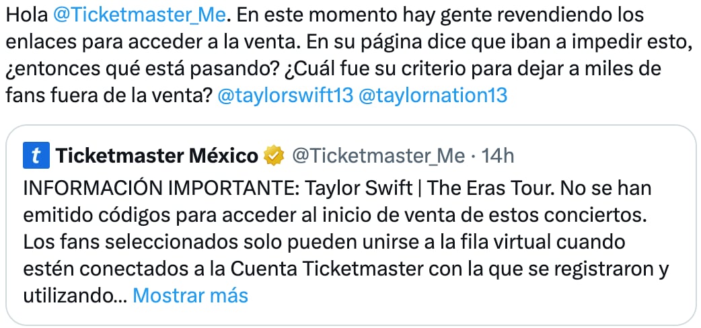Select the @Ticketmaster_Me handle in quoted tweet header

378,157
